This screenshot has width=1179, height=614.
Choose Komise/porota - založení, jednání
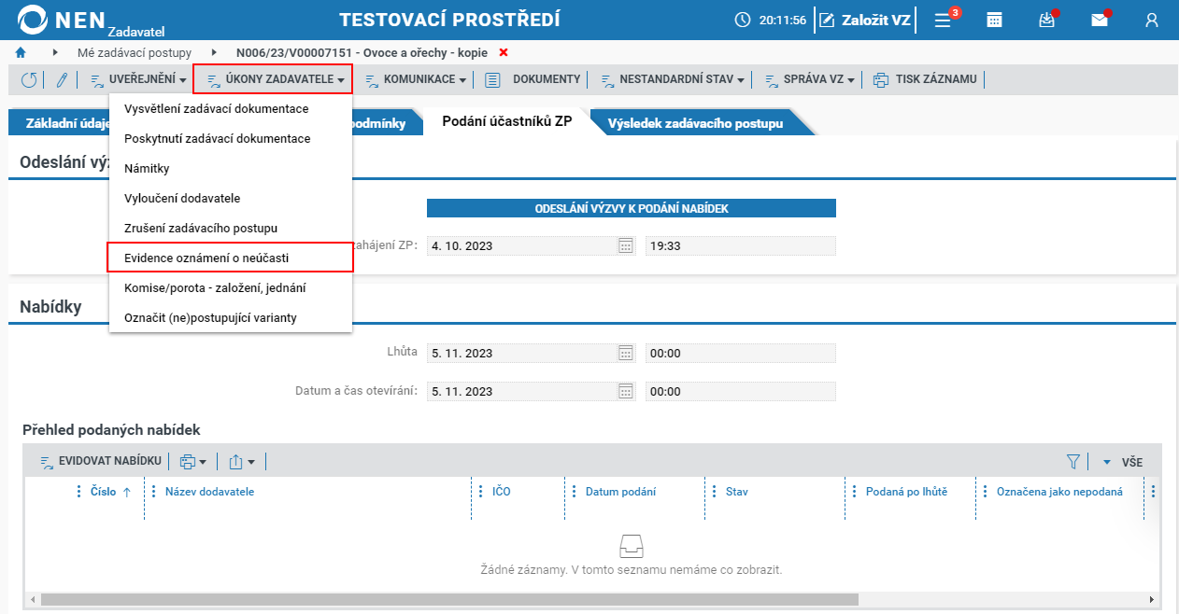(x=231, y=288)
